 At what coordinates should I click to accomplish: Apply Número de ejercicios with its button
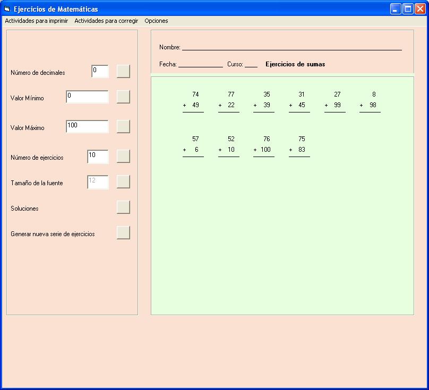click(123, 156)
